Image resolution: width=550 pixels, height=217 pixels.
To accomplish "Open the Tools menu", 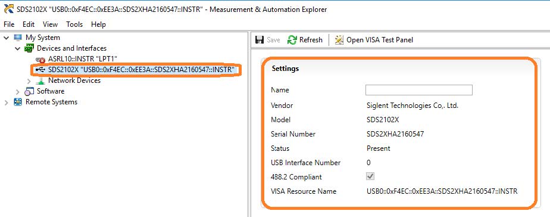I will tap(74, 24).
